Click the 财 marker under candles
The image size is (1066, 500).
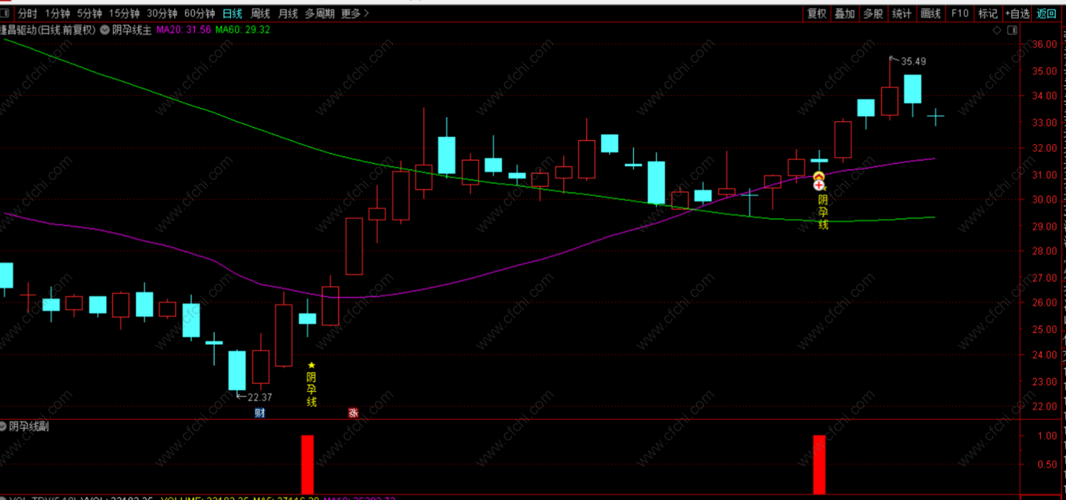click(x=260, y=413)
